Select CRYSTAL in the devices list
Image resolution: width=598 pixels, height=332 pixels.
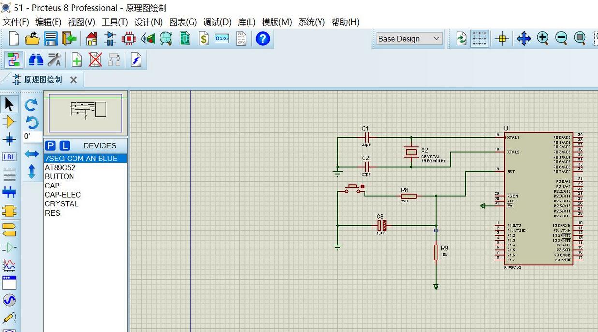click(85, 204)
